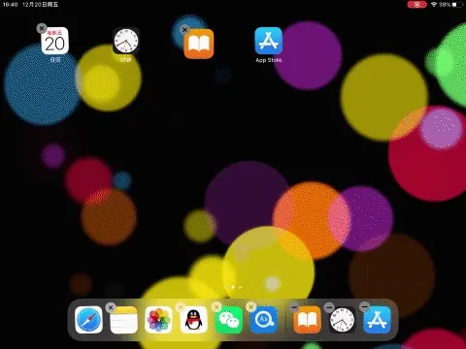466x349 pixels.
Task: Remove recent Clock from dock with minus badge
Action: pyautogui.click(x=329, y=307)
